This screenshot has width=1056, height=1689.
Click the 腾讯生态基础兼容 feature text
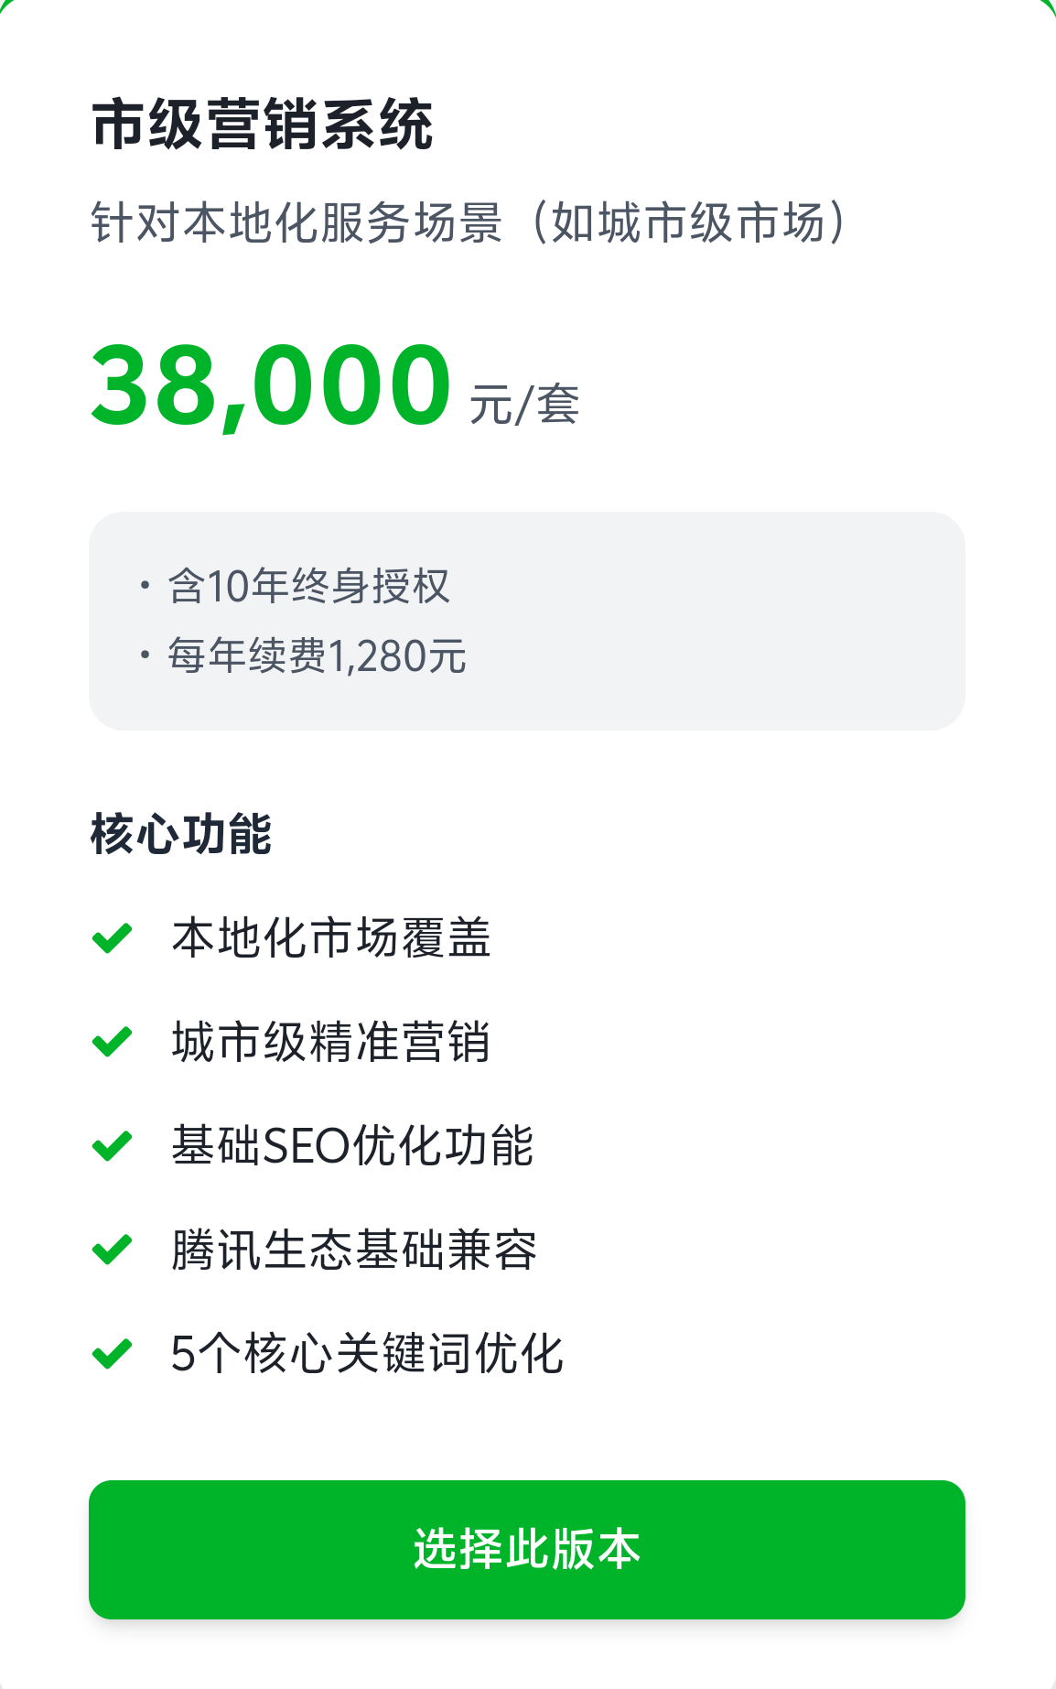coord(354,1250)
